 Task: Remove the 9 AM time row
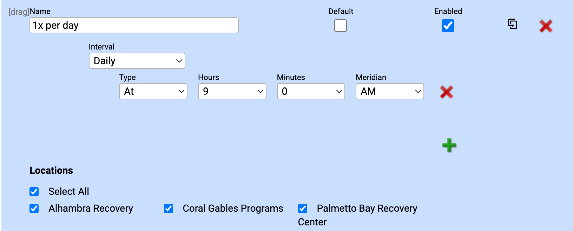click(x=446, y=92)
